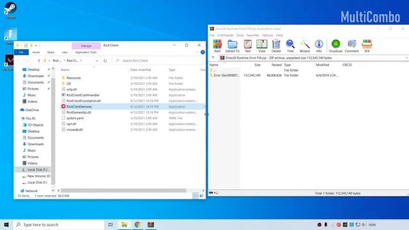This screenshot has height=230, width=409.
Task: Click the Windows Start button
Action: point(6,224)
